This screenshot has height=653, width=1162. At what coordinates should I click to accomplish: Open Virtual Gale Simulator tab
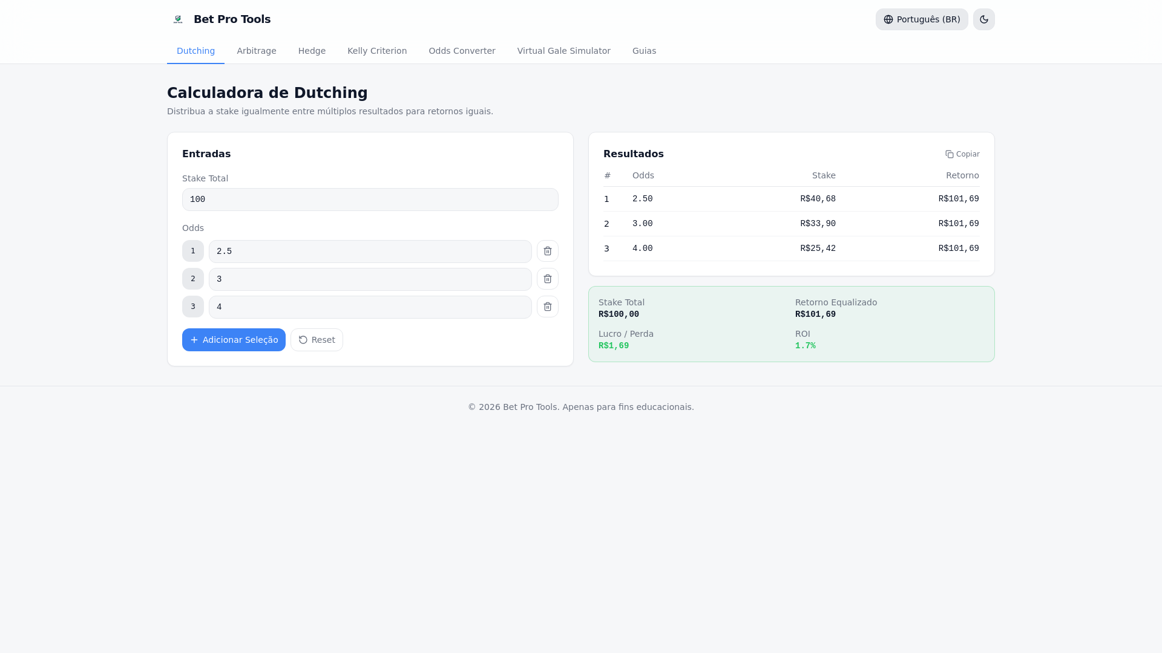(563, 51)
